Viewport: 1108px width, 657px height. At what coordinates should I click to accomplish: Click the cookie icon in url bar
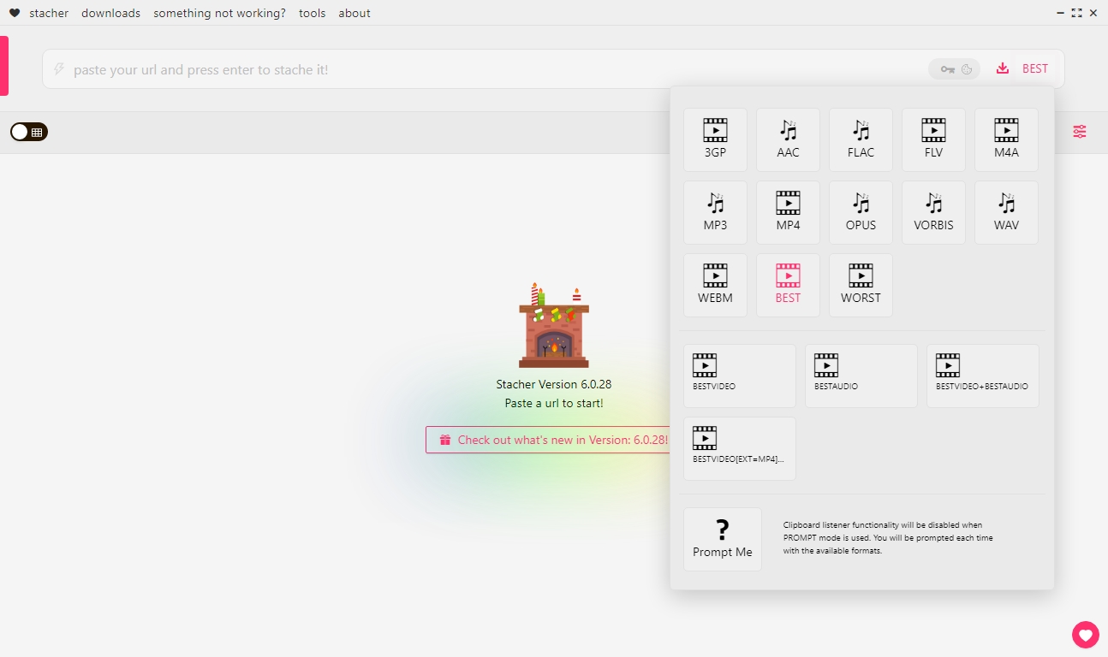point(967,69)
